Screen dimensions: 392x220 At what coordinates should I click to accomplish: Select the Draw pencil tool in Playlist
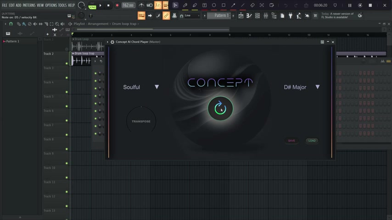point(18,24)
